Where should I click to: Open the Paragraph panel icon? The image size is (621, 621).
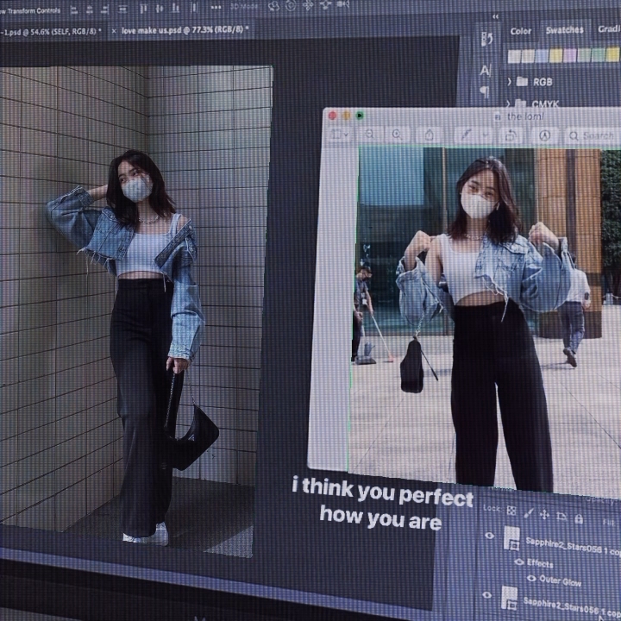coord(485,91)
